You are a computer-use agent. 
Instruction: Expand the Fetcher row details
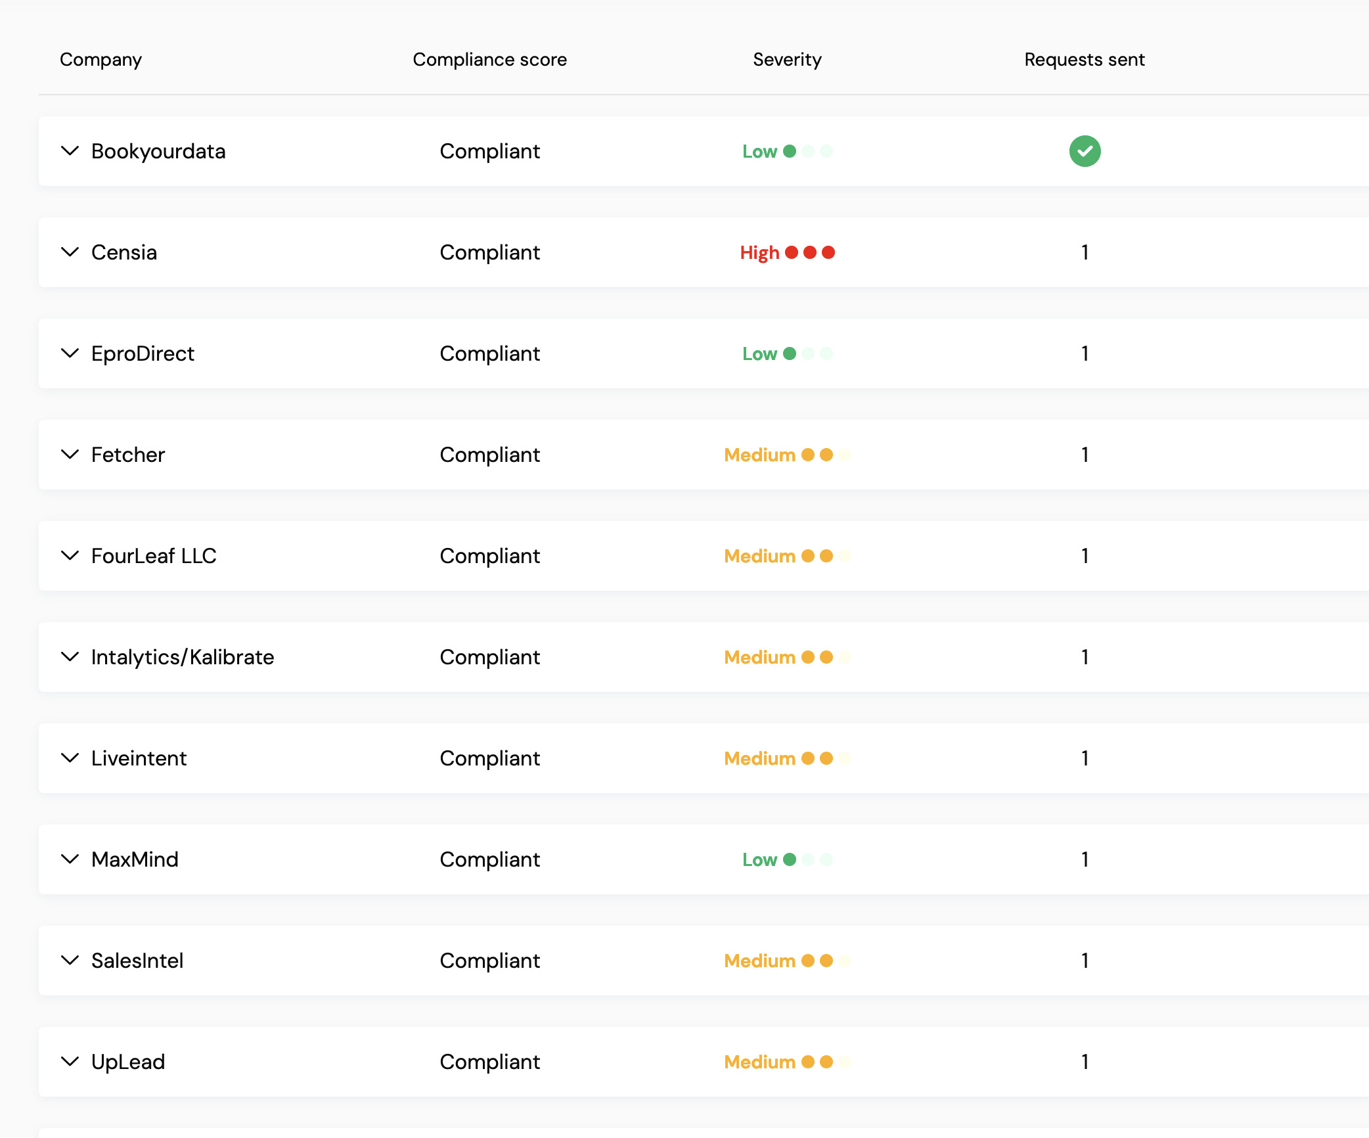[x=70, y=455]
